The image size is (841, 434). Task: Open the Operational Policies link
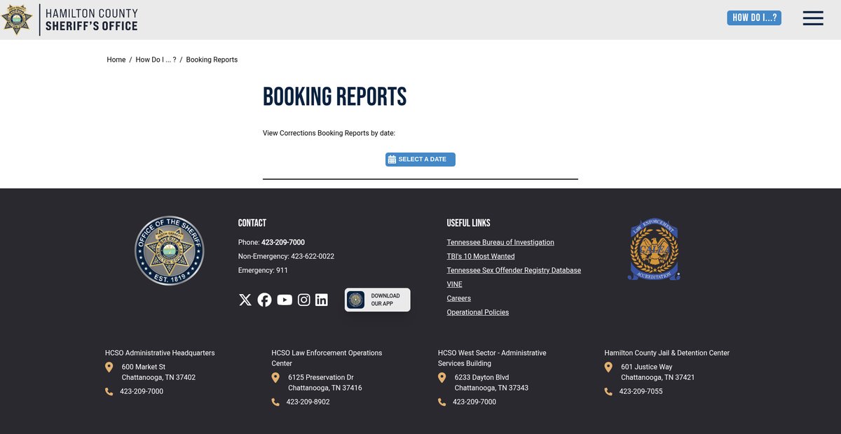click(478, 312)
